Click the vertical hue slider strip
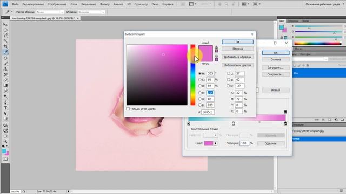Screen dimensions: 346x194 [193, 75]
